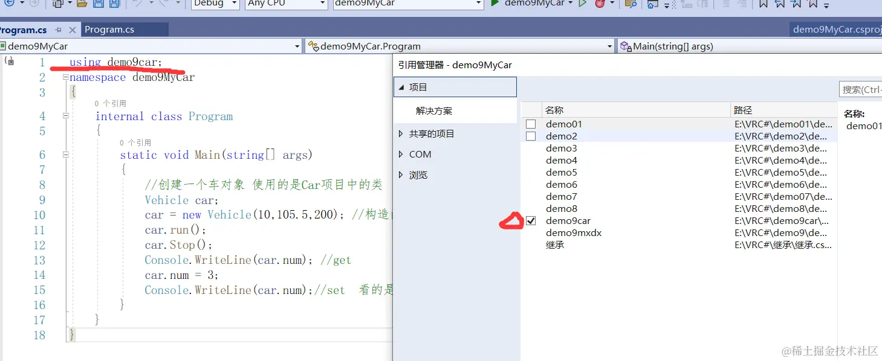Image resolution: width=882 pixels, height=361 pixels.
Task: Sort by the 路径 column header
Action: 784,110
